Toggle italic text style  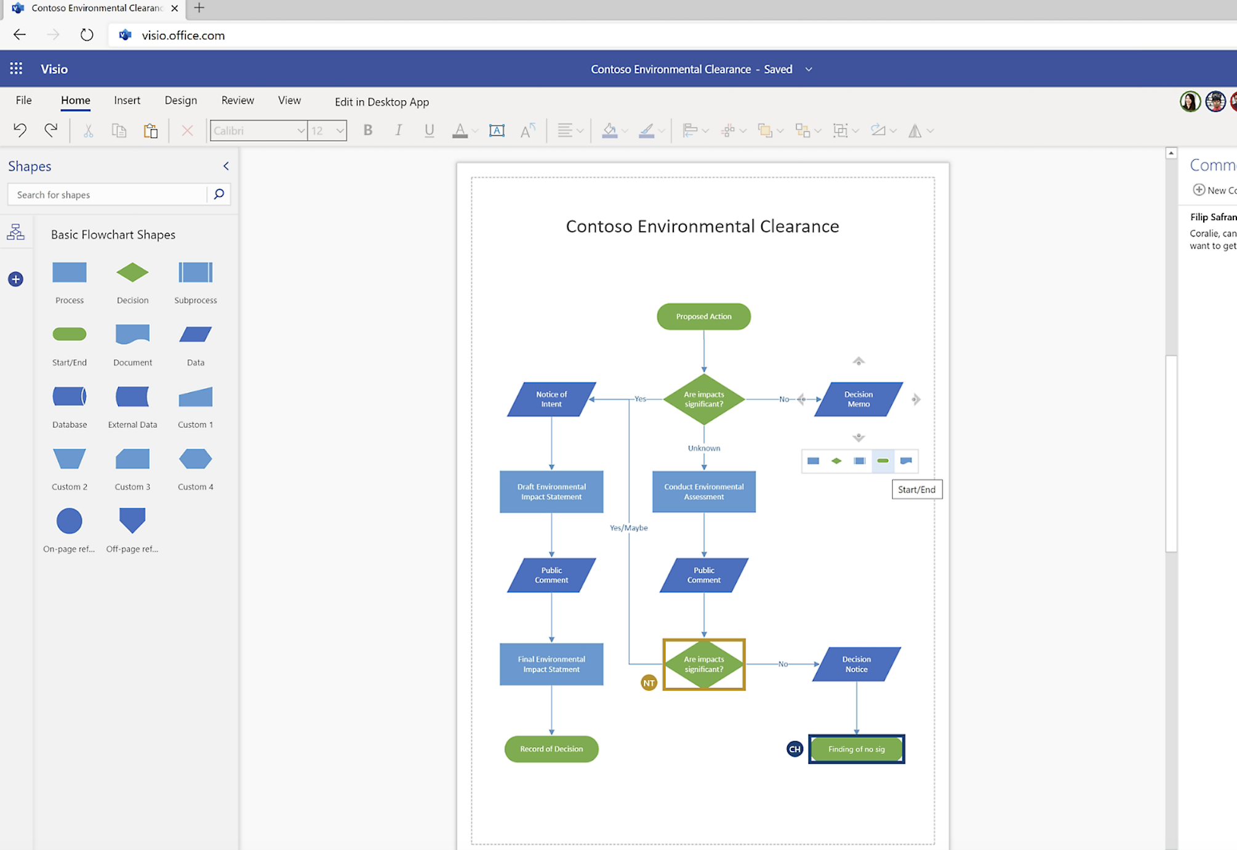[399, 130]
